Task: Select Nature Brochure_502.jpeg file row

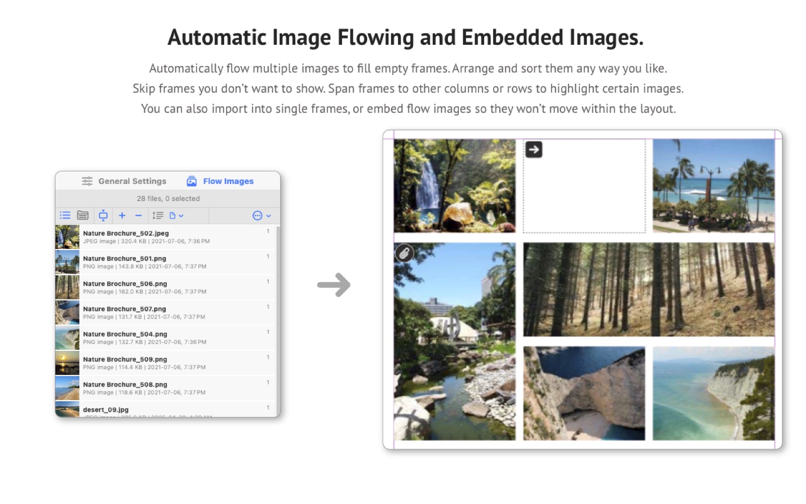Action: coord(165,237)
